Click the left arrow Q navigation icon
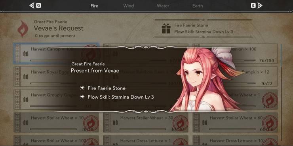 point(35,6)
